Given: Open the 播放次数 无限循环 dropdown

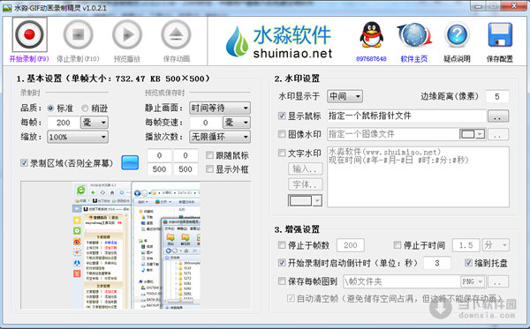Looking at the screenshot, I should coord(220,137).
